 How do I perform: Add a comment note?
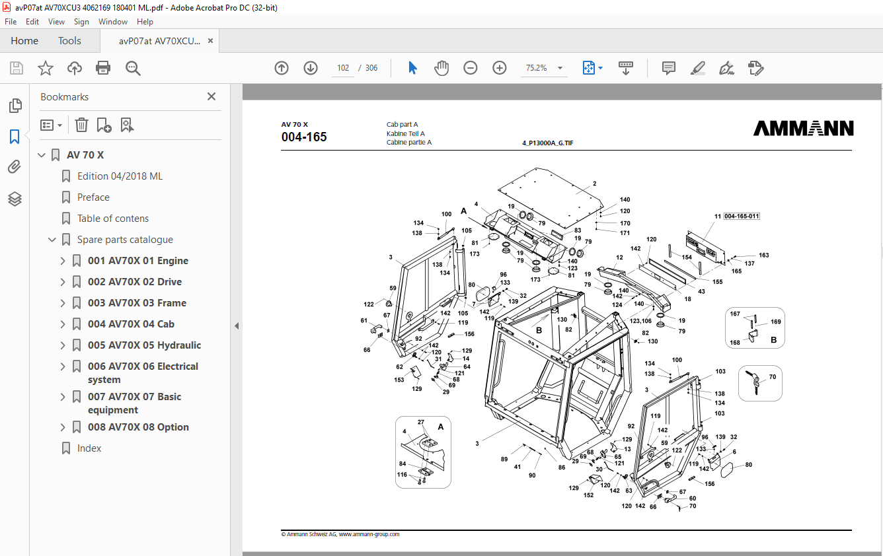coord(669,68)
